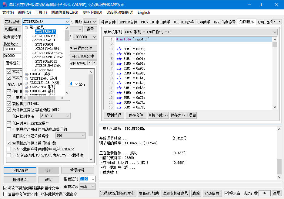284x199 pixels.
Task: Click the 清零 button next to 成功计数
Action: click(276, 193)
